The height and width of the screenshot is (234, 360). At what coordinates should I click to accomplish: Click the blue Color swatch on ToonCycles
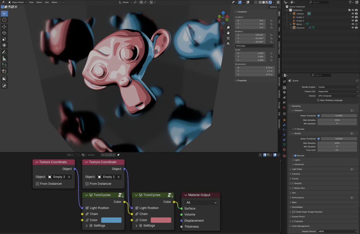111,220
